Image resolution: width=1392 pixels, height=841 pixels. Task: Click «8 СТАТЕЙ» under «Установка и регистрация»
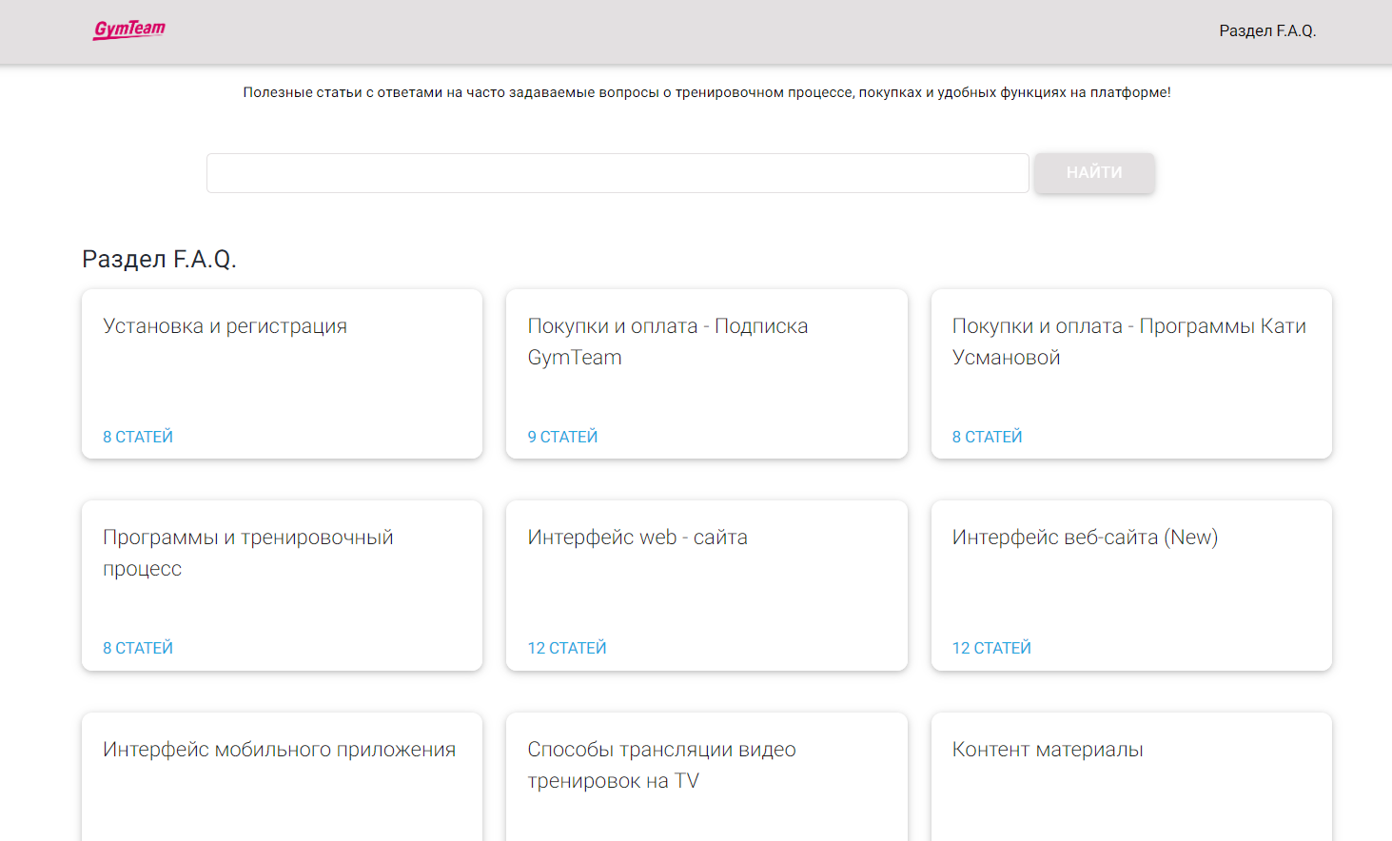[138, 436]
